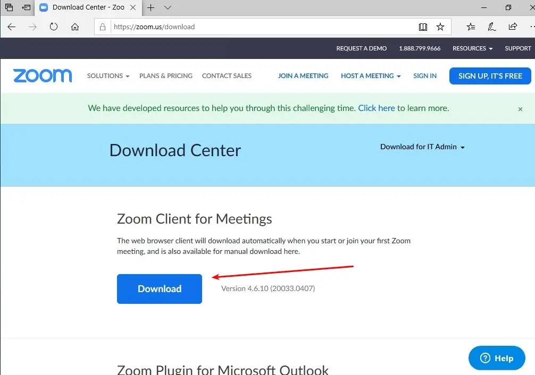The width and height of the screenshot is (535, 375).
Task: Open a new tab with plus icon
Action: click(151, 7)
